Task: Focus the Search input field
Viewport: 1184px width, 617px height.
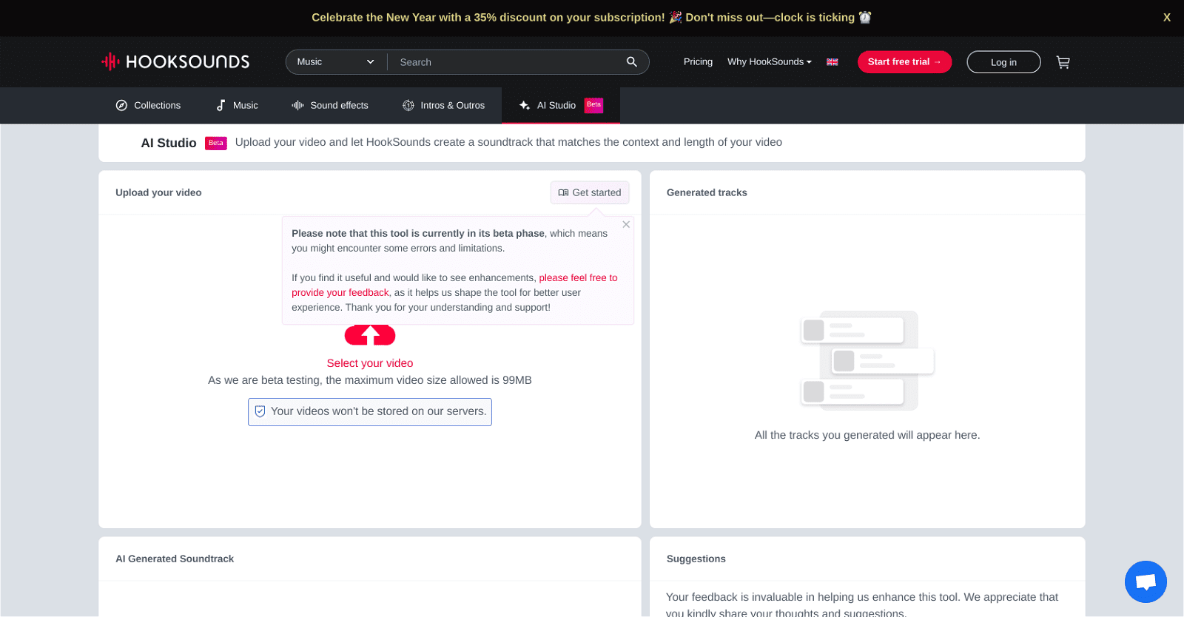Action: click(507, 62)
